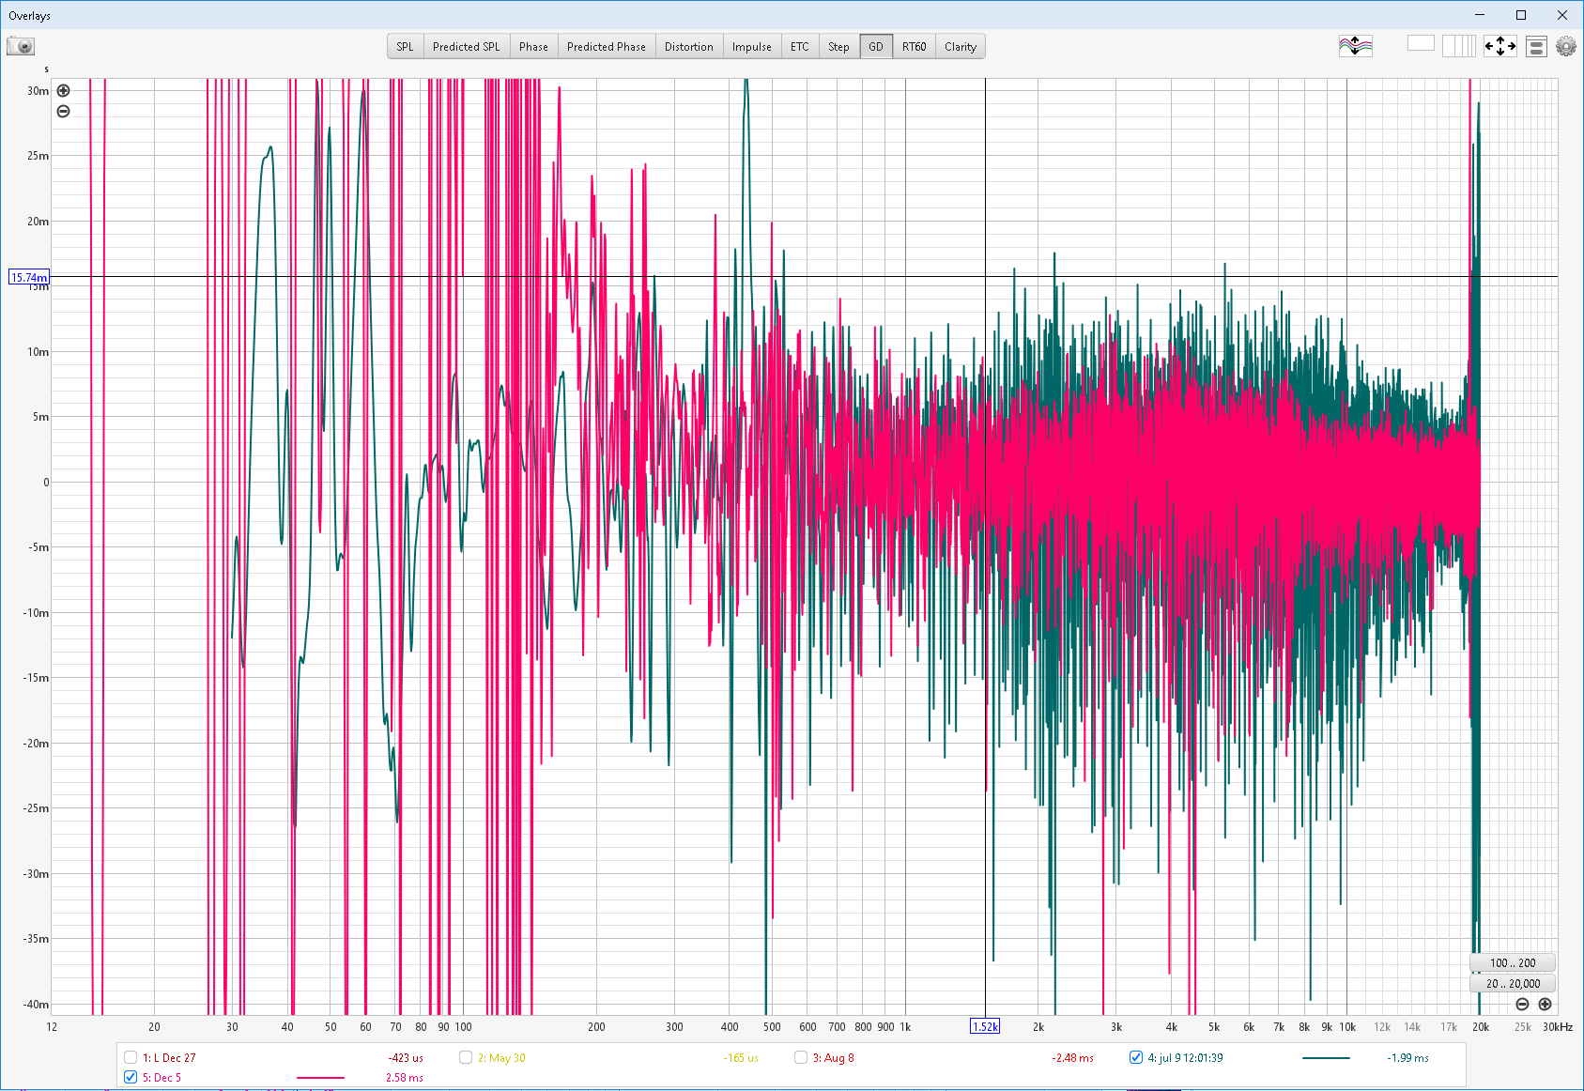Enable the 1: L Dec 27 trace
Image resolution: width=1584 pixels, height=1091 pixels.
point(131,1057)
